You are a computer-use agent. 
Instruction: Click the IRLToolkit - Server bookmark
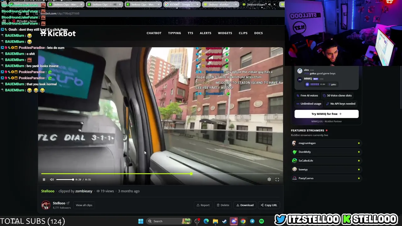point(25,21)
